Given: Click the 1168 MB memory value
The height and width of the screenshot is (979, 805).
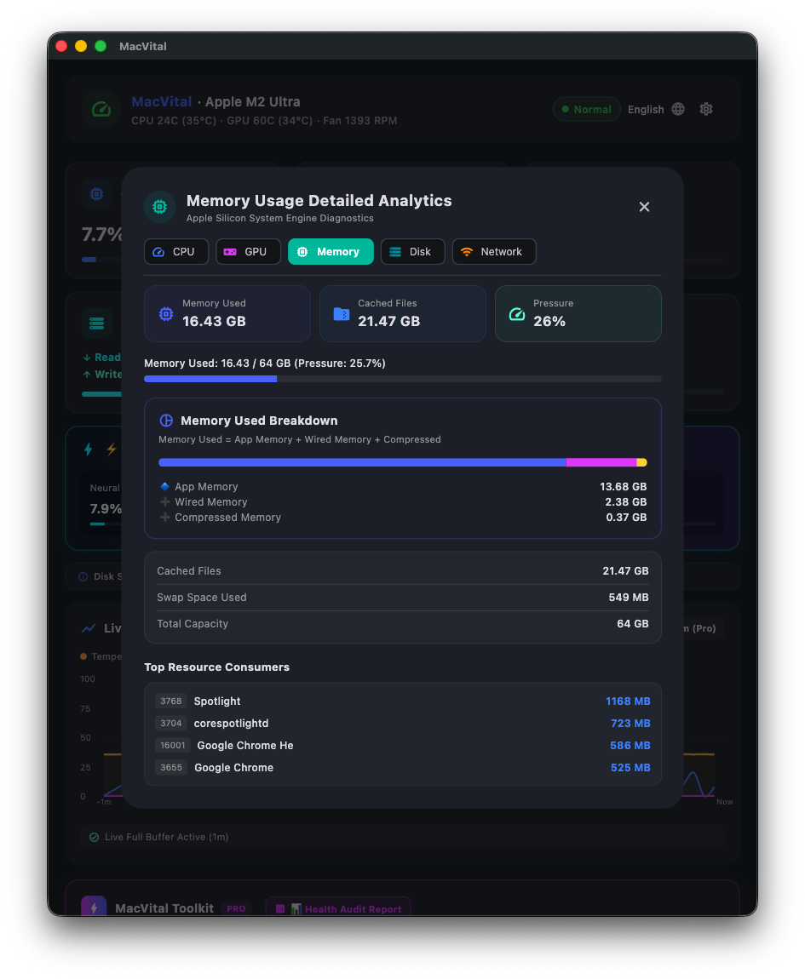Looking at the screenshot, I should tap(628, 701).
